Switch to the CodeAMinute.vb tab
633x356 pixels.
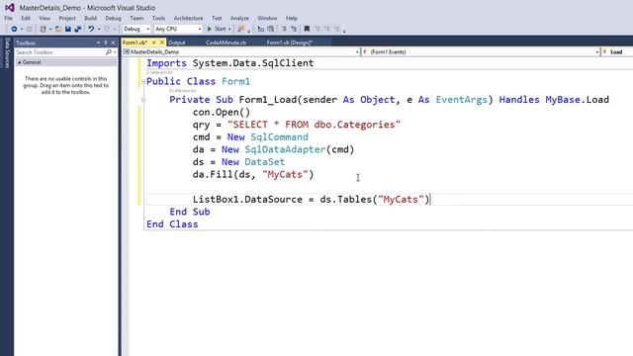point(226,43)
